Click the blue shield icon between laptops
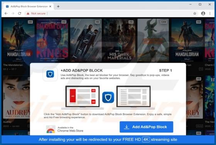This screenshot has width=216, height=145. 108,97
